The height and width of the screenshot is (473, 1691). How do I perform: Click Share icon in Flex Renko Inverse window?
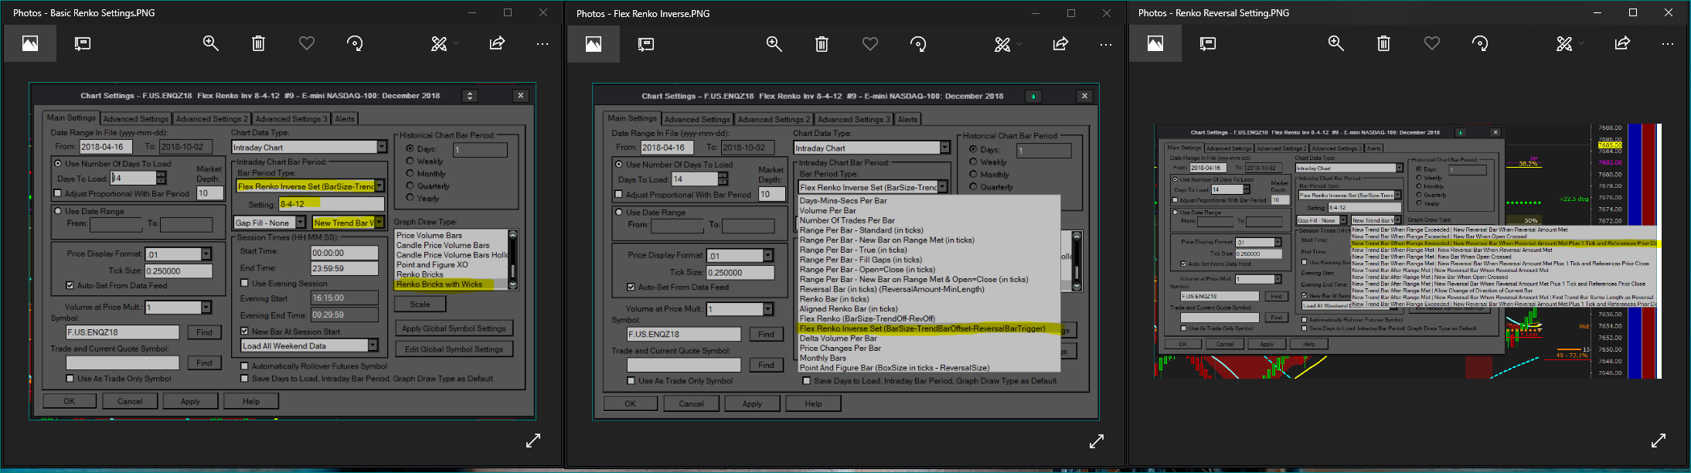1060,44
